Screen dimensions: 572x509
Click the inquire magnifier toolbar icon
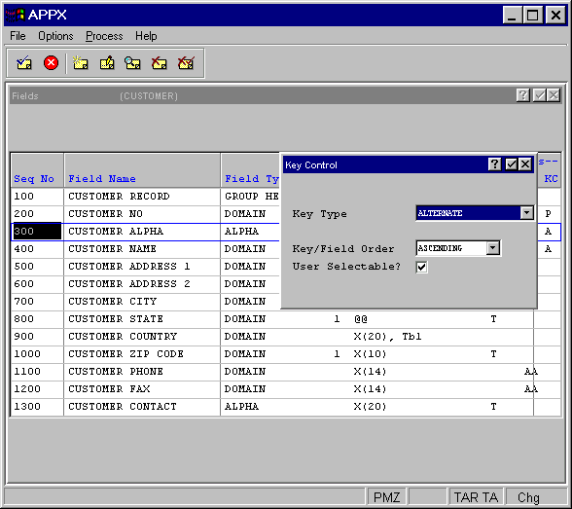coord(132,63)
